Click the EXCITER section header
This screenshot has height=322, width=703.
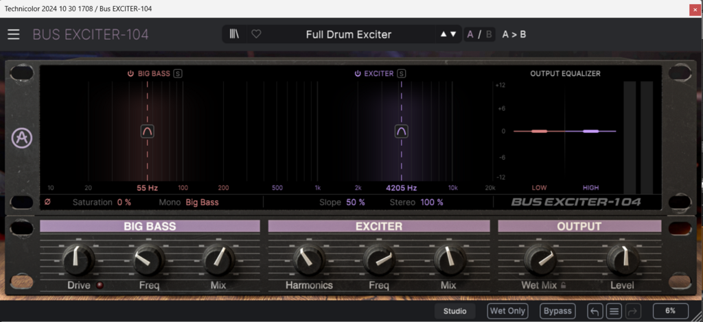[379, 226]
